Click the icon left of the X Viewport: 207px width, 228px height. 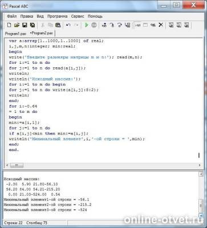coord(153,25)
